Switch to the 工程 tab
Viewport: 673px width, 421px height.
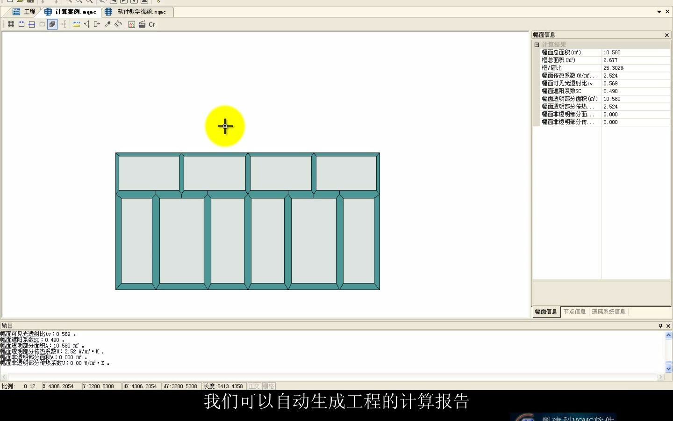point(24,12)
